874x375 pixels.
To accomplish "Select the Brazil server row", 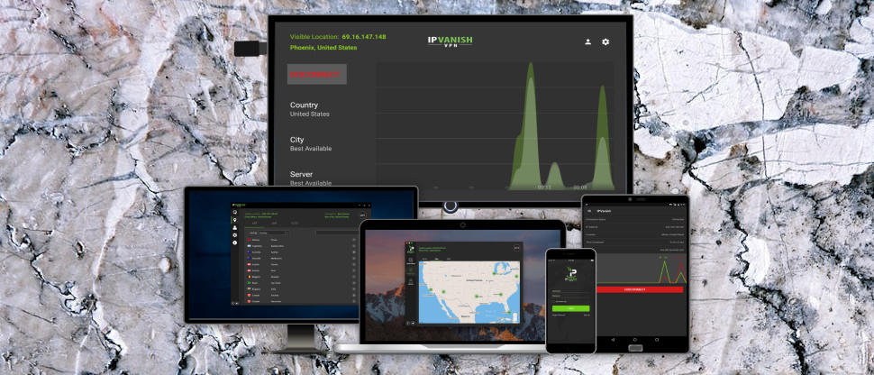I will pos(301,283).
